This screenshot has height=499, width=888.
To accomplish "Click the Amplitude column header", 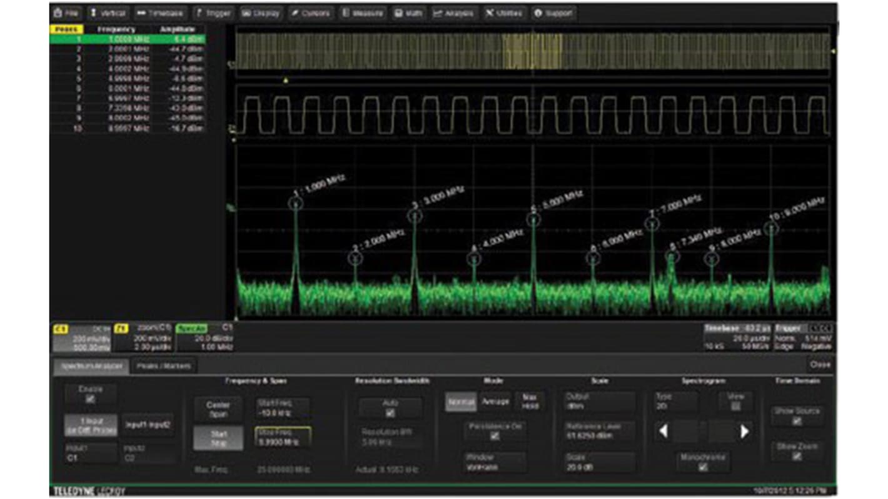I will (x=178, y=29).
